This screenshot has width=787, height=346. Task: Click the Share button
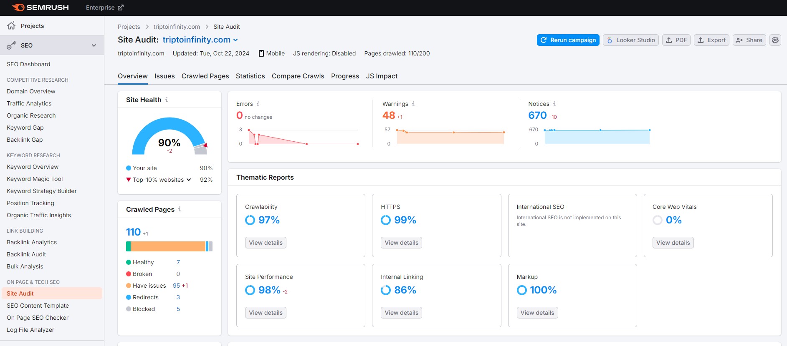749,40
